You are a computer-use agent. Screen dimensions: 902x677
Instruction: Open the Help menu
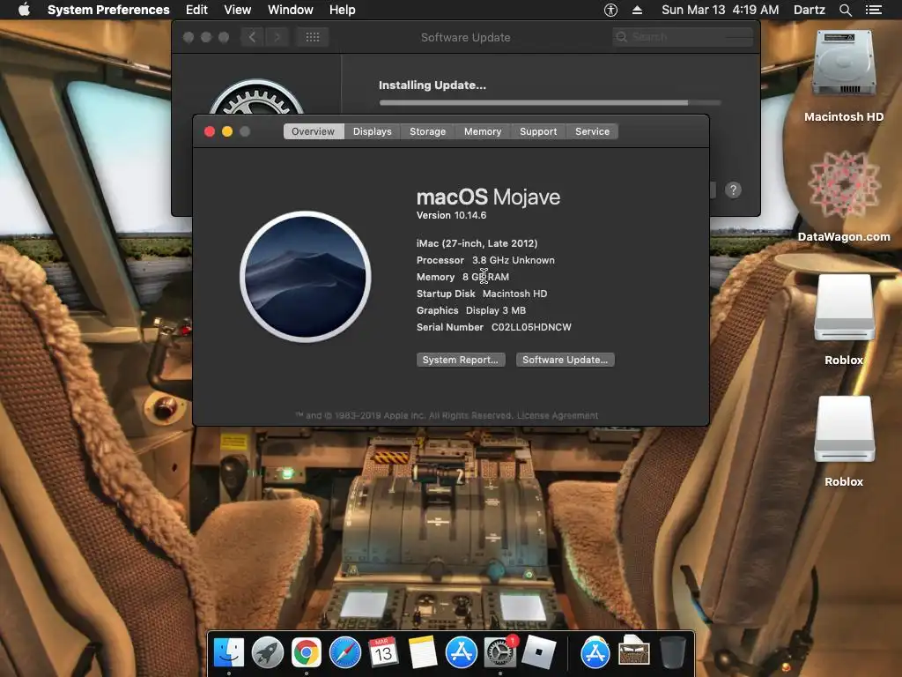(x=343, y=10)
